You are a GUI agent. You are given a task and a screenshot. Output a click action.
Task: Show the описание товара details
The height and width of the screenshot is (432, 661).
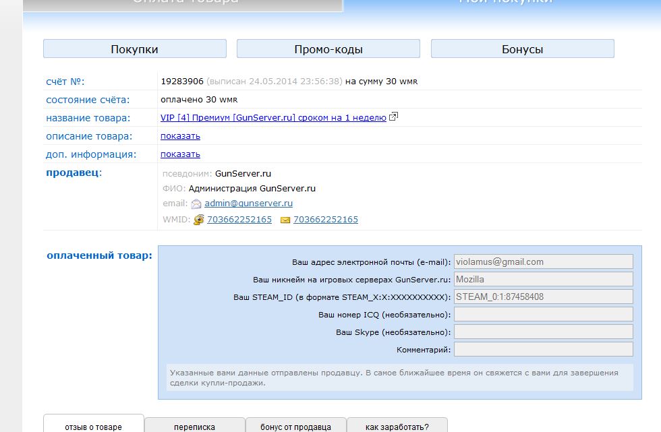(180, 135)
